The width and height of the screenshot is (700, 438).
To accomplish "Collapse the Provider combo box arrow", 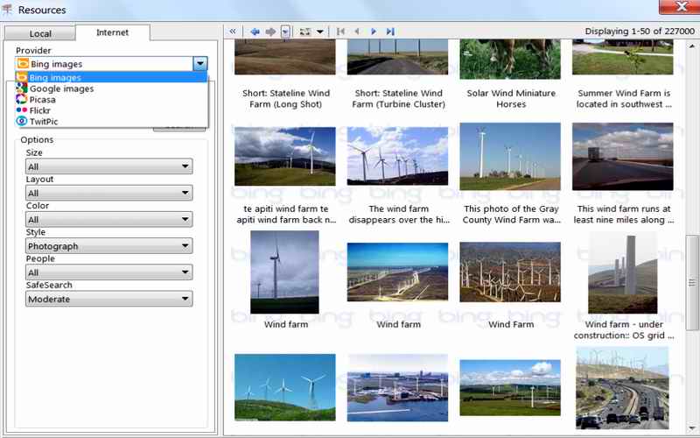I will 200,63.
